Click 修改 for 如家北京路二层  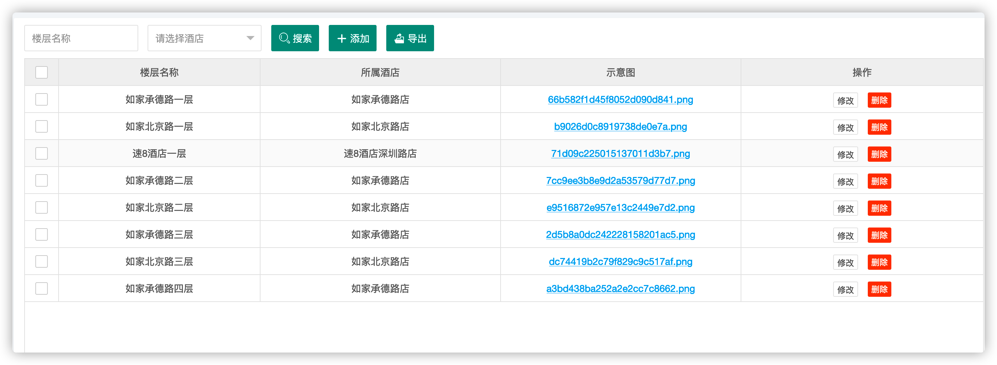coord(845,208)
